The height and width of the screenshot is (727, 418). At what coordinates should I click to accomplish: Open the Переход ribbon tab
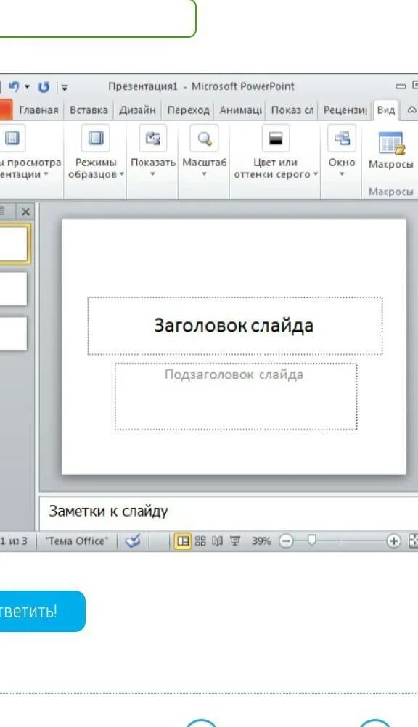click(x=189, y=110)
